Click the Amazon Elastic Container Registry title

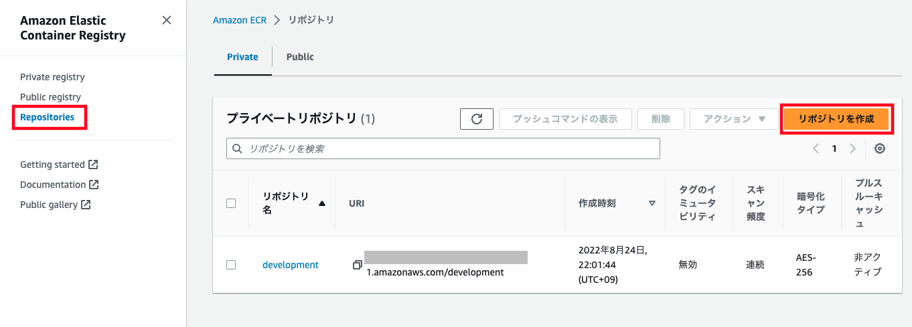pyautogui.click(x=73, y=28)
